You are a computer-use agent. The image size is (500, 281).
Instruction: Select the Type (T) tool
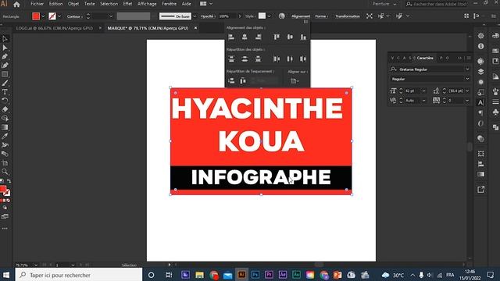[x=5, y=92]
